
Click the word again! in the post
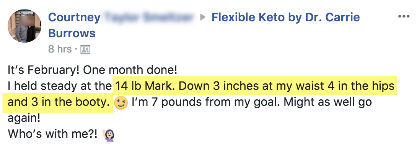coord(24,118)
